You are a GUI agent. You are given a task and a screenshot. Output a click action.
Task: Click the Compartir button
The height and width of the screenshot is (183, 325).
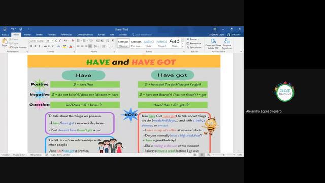pos(234,35)
